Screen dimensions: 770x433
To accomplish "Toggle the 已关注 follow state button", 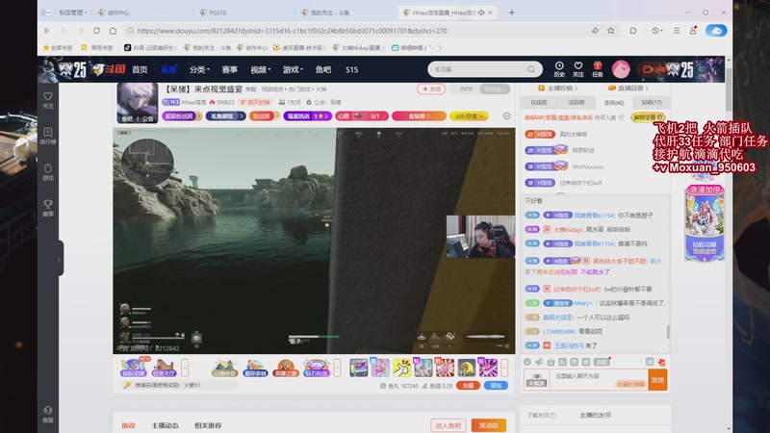I will pyautogui.click(x=495, y=89).
